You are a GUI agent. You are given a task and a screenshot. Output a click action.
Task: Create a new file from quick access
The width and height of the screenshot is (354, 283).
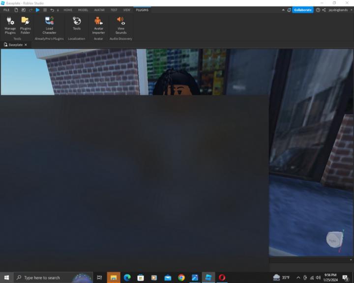(x=16, y=10)
